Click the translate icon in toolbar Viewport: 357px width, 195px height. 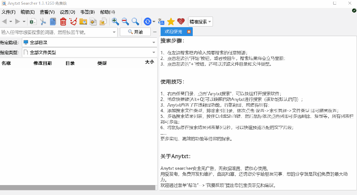pyautogui.click(x=161, y=22)
